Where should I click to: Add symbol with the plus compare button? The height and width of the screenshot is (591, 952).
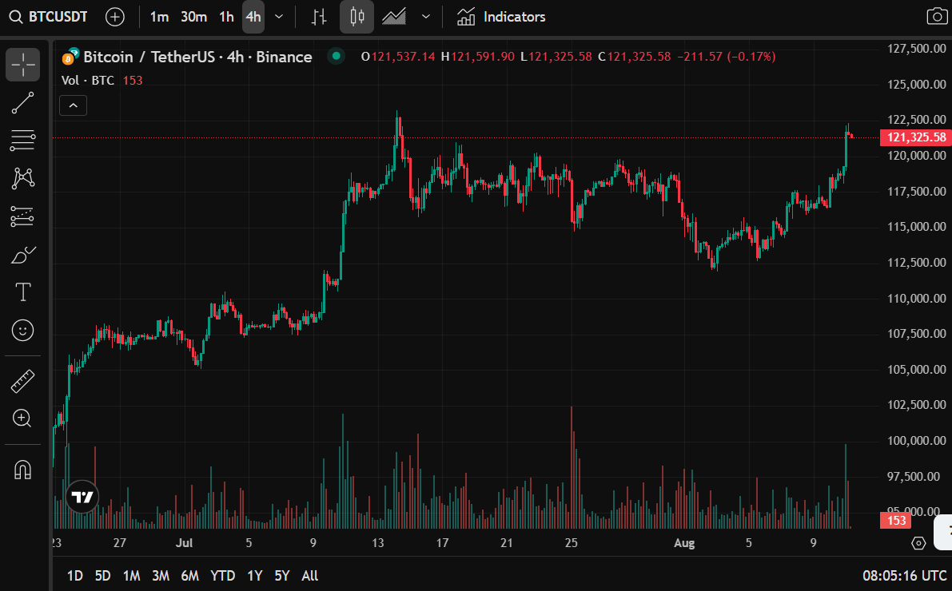click(115, 17)
